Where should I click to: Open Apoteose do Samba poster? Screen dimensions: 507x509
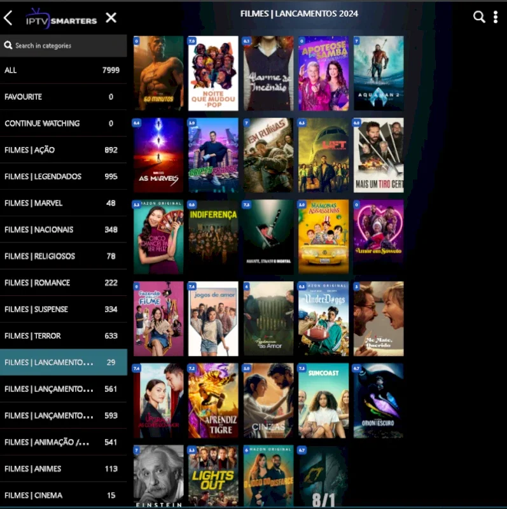(x=324, y=73)
